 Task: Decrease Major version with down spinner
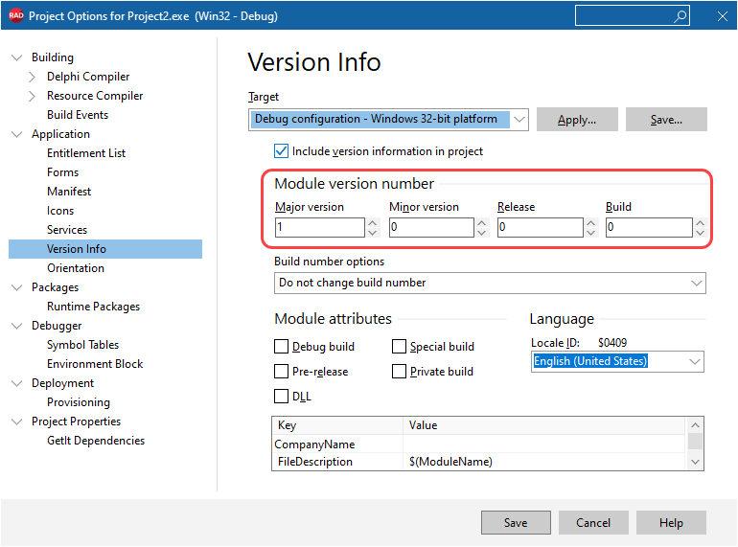click(x=373, y=233)
